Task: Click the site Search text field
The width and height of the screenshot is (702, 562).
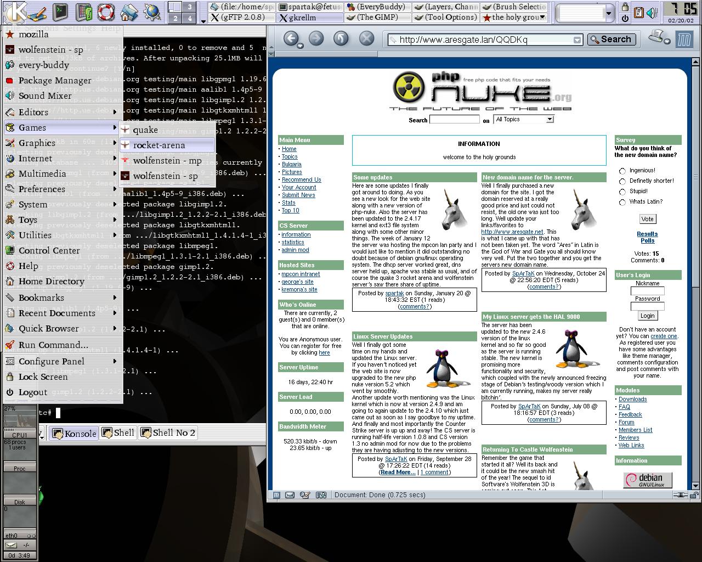Action: pos(454,119)
